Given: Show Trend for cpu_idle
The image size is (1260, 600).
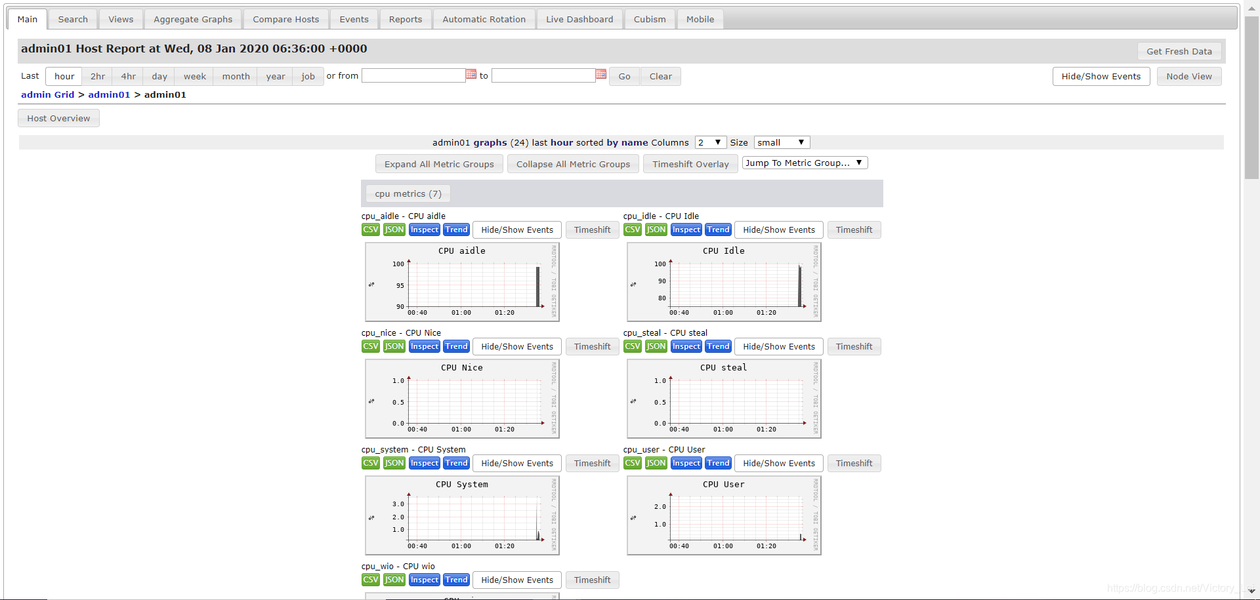Looking at the screenshot, I should point(718,230).
